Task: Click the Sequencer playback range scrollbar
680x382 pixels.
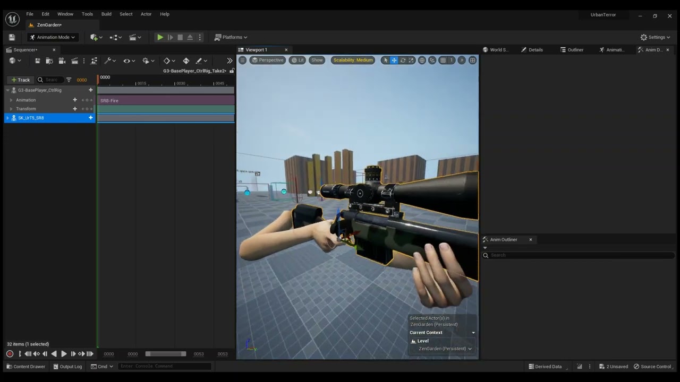Action: (x=166, y=354)
